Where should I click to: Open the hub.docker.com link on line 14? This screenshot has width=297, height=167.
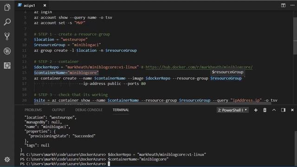pos(199,67)
